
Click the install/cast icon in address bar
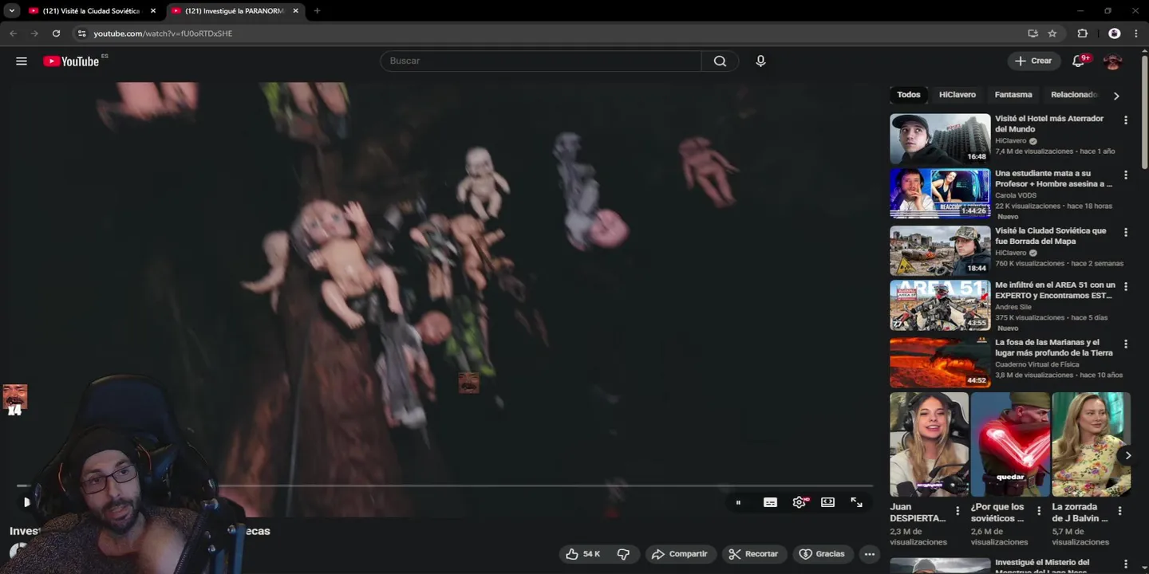pyautogui.click(x=1033, y=33)
